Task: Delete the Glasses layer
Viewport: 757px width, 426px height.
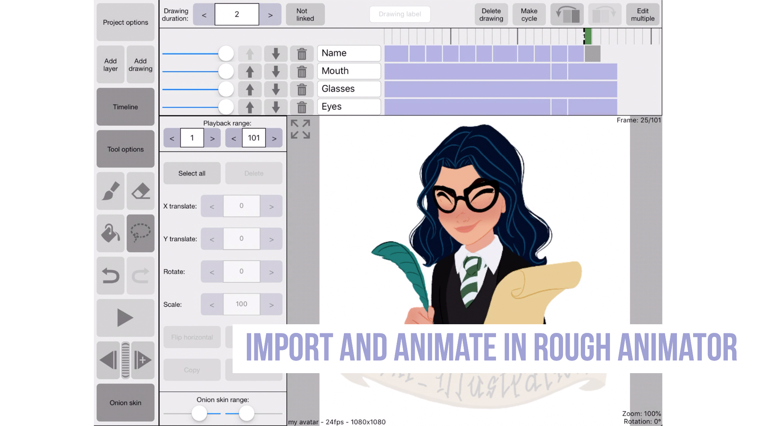Action: [x=302, y=89]
